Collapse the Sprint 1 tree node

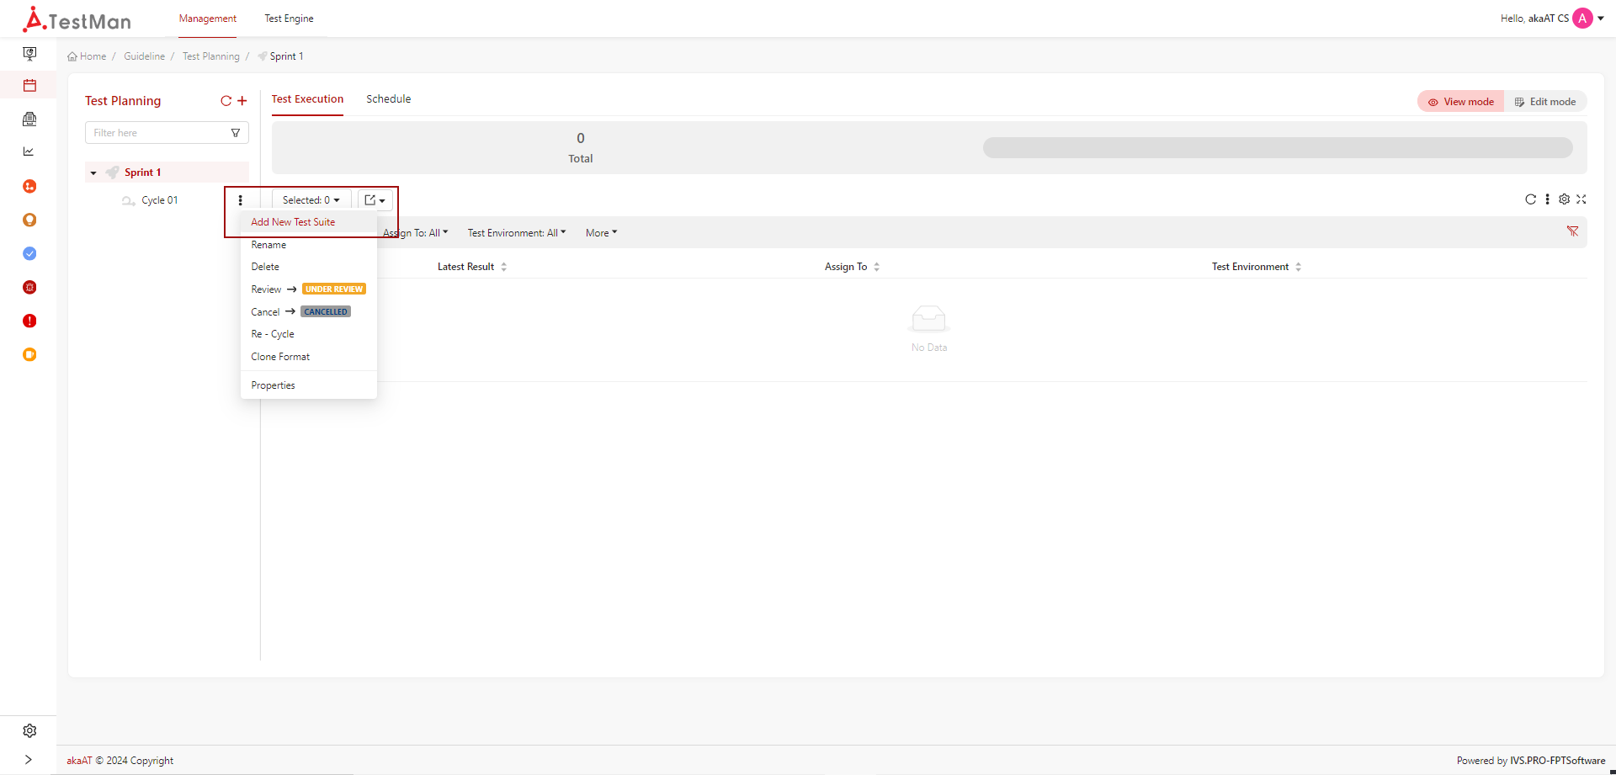[93, 173]
